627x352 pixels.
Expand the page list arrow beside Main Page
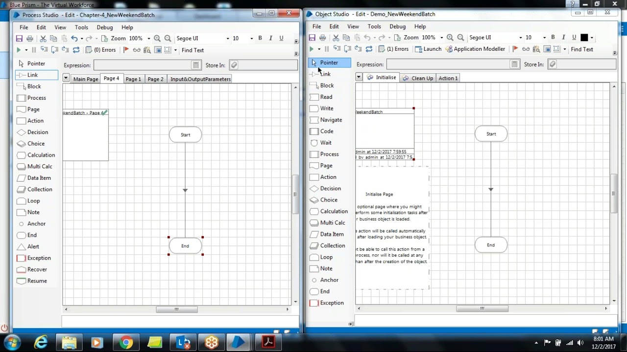click(66, 79)
